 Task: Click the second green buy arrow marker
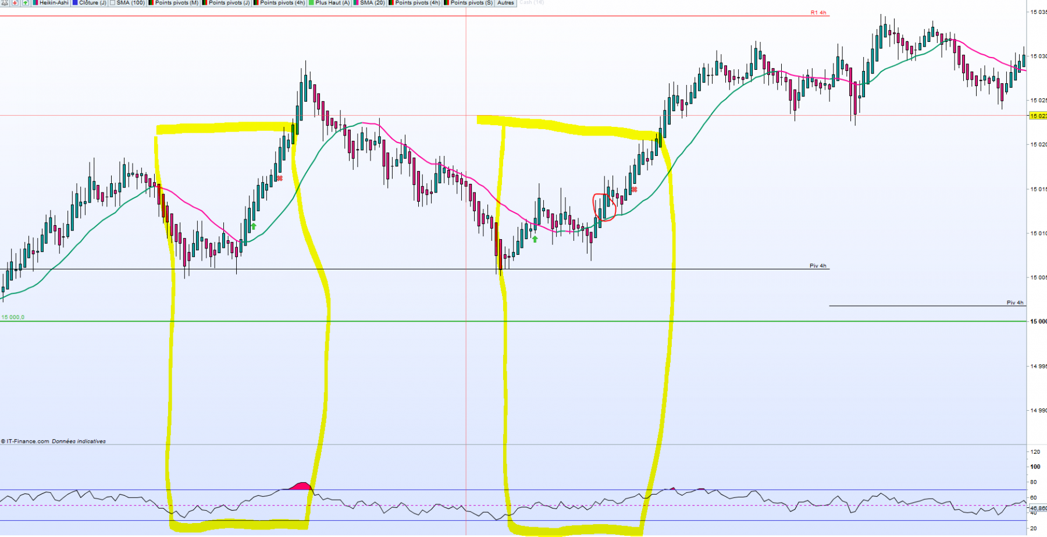(x=535, y=239)
